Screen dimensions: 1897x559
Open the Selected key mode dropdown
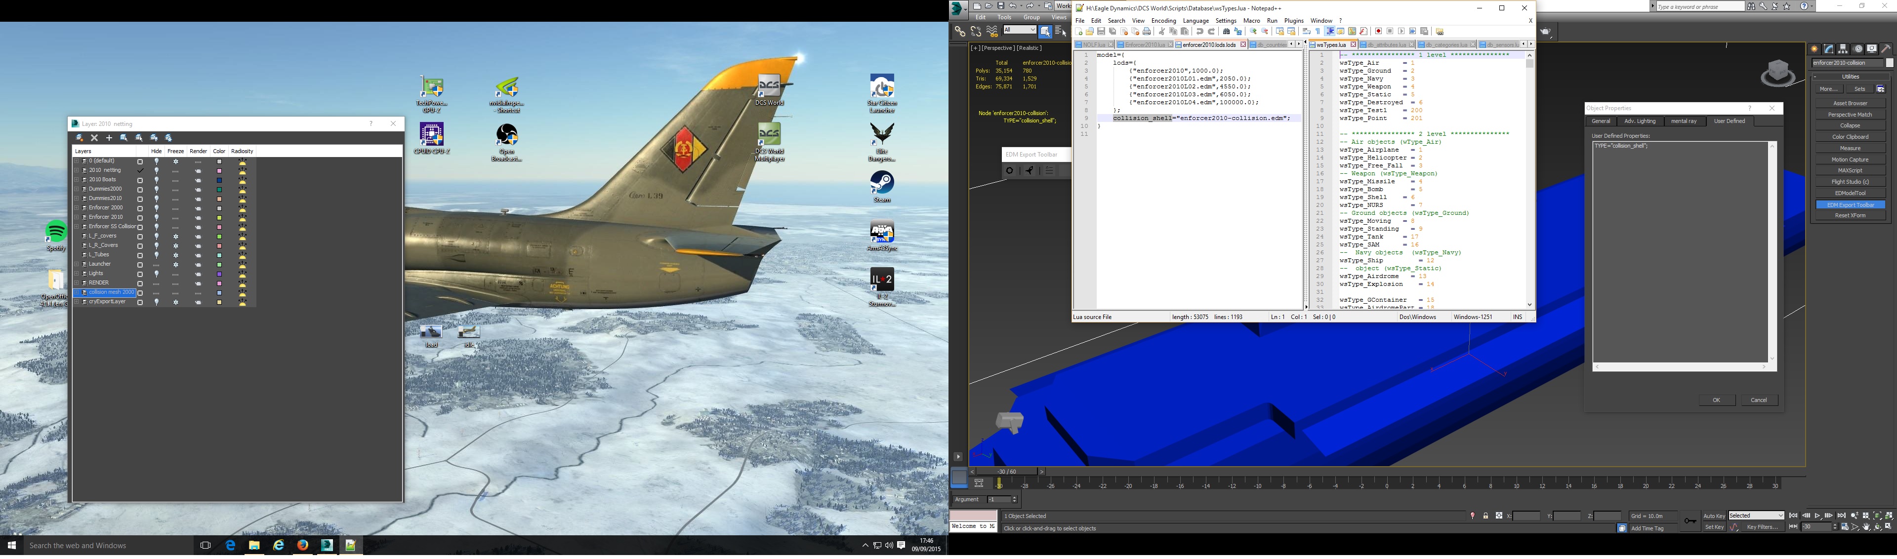1756,516
